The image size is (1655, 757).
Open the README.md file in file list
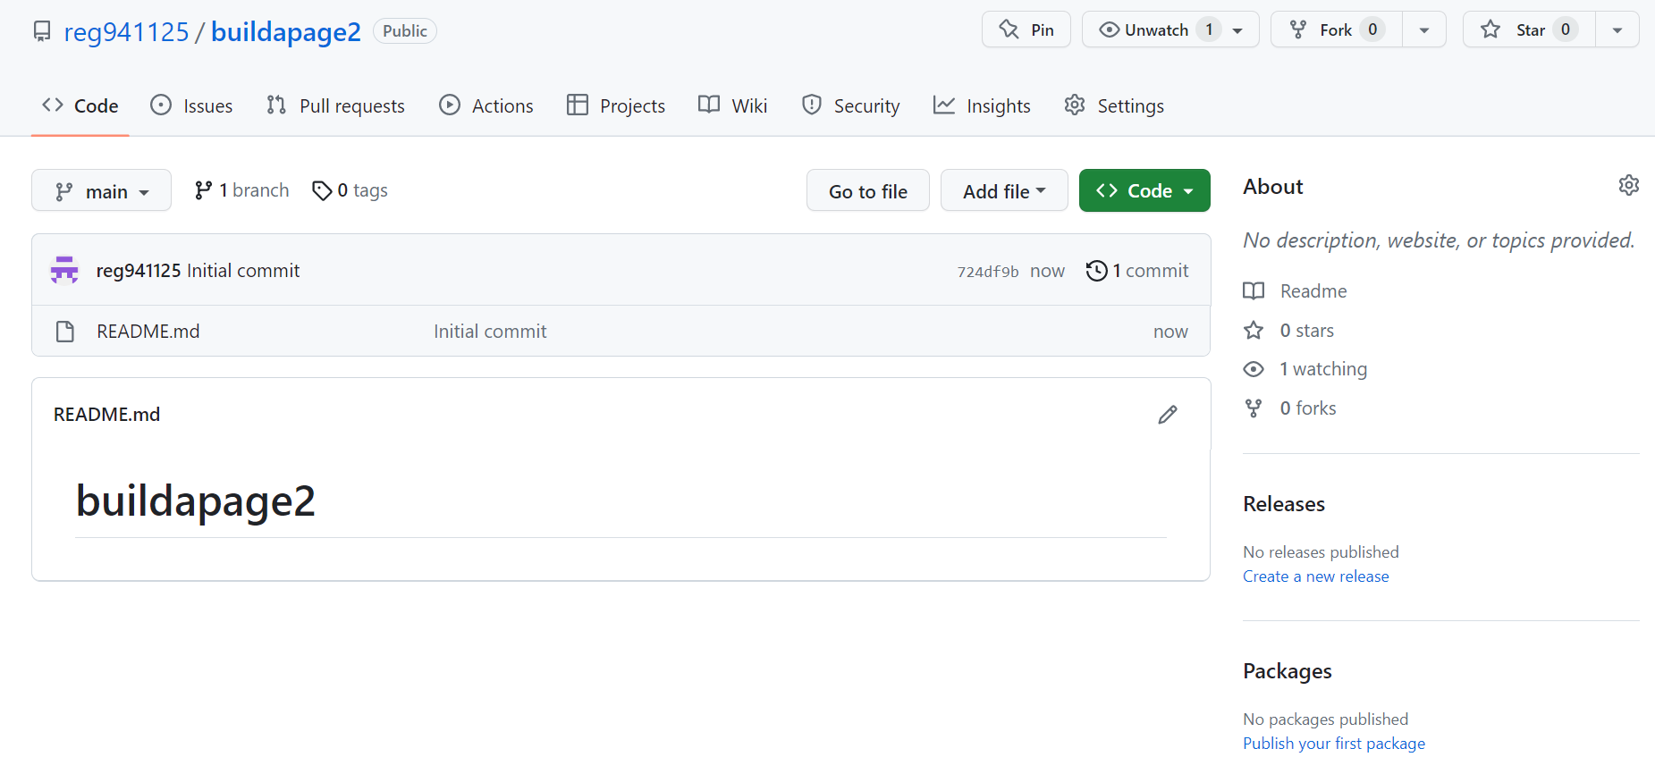pyautogui.click(x=148, y=332)
